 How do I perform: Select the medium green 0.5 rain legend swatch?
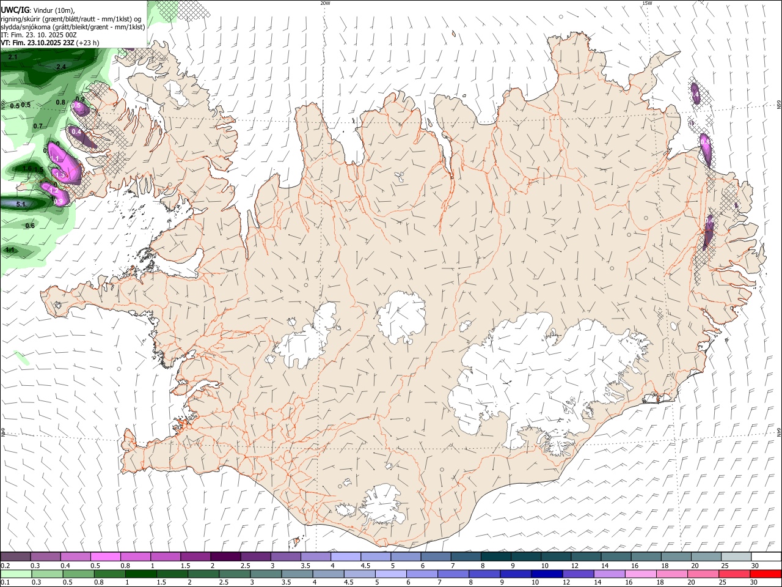tap(78, 574)
